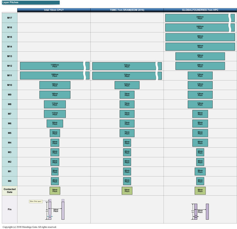This screenshot has width=237, height=229.
Task: Select TSMC M5 76nm Pitch box
Action: (x=127, y=133)
